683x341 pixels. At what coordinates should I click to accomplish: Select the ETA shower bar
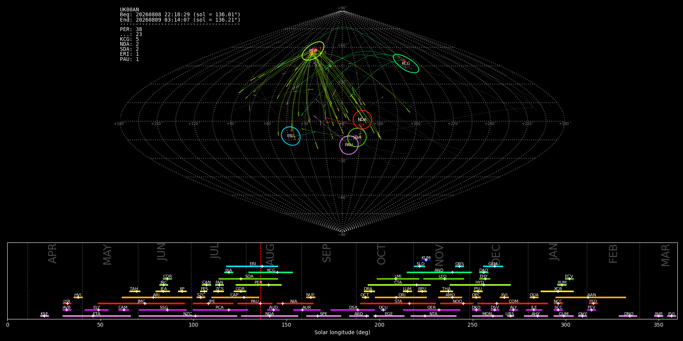(97, 316)
